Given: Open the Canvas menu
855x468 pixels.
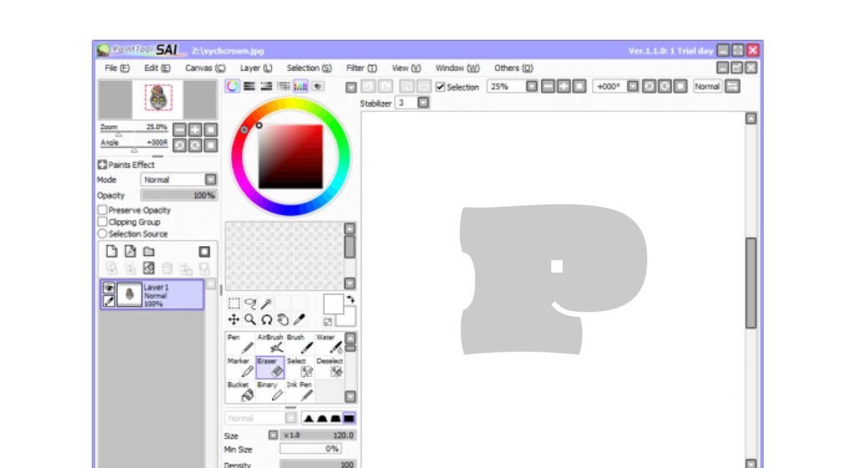Looking at the screenshot, I should [205, 68].
